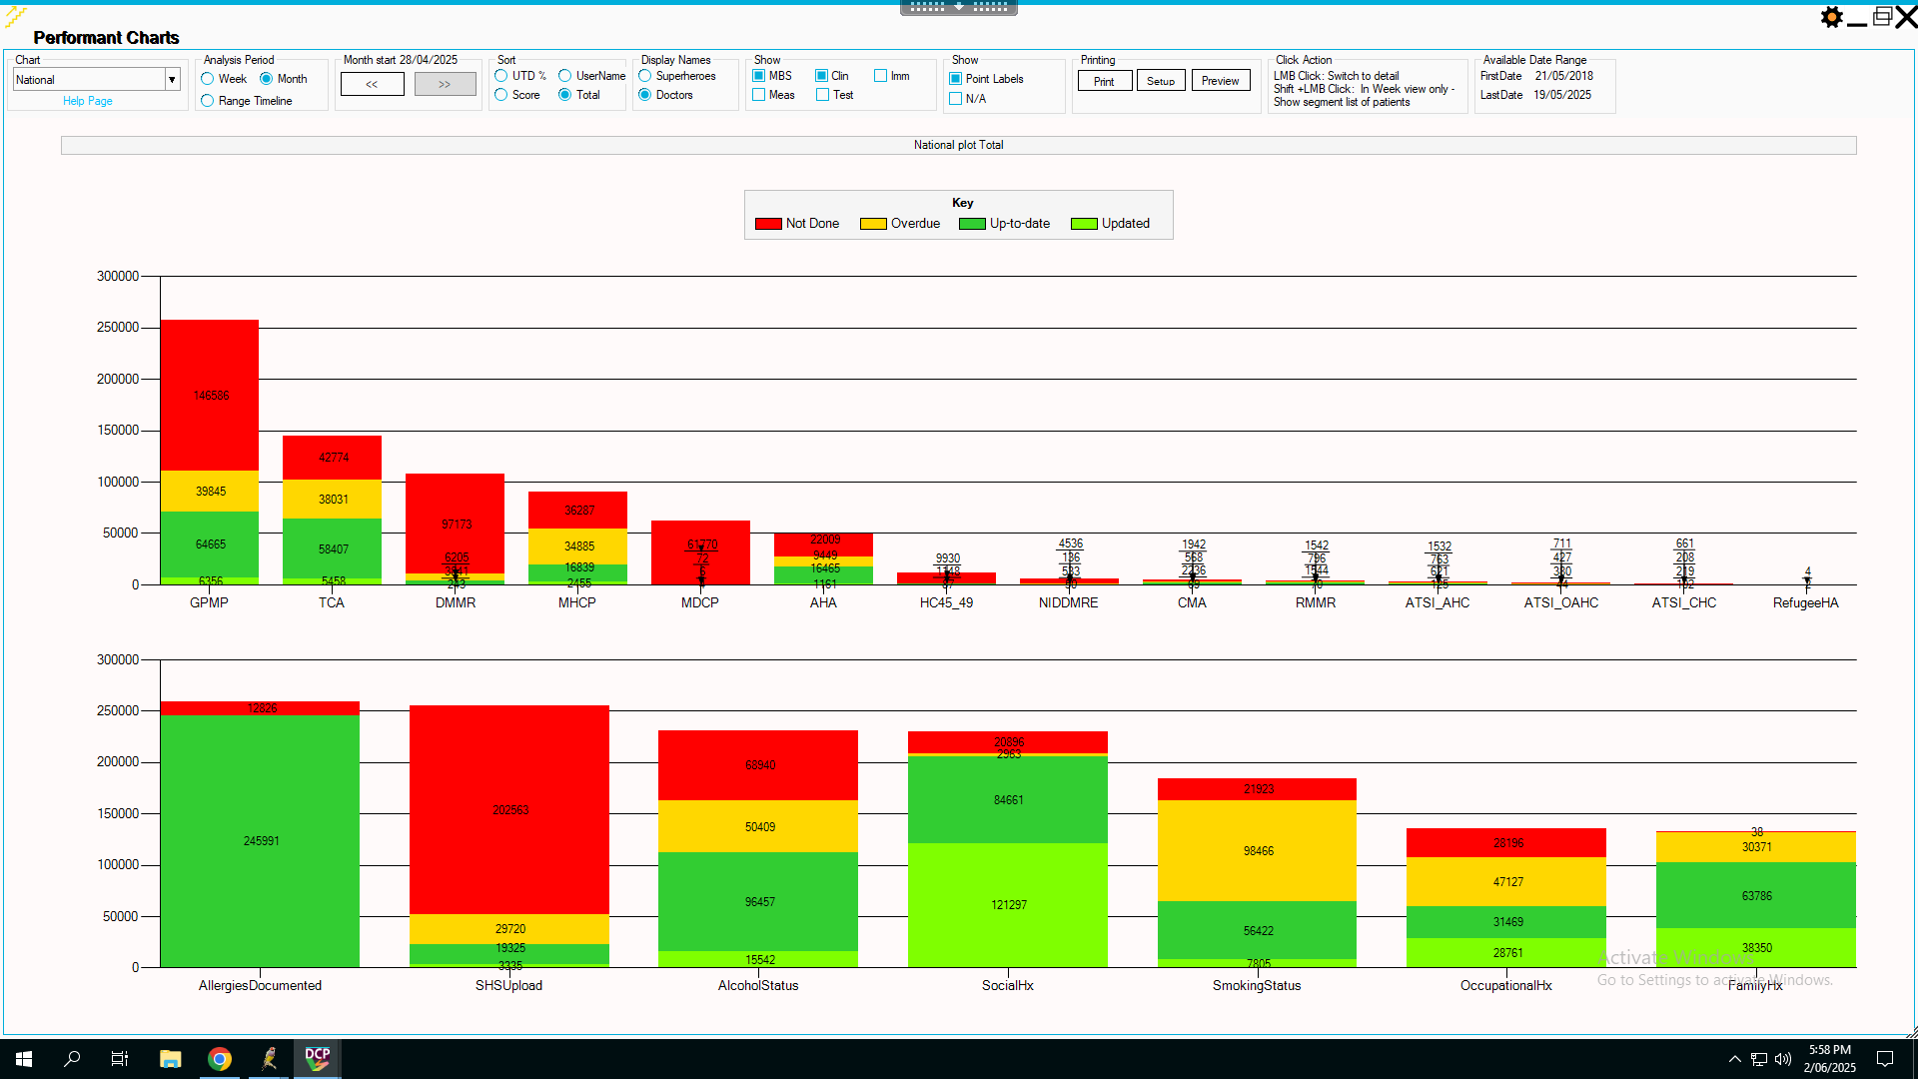This screenshot has width=1918, height=1079.
Task: Click the Windows Start button
Action: 24,1058
